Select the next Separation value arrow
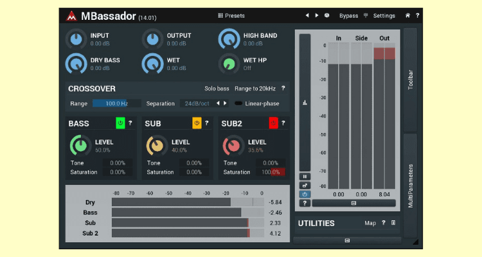The width and height of the screenshot is (482, 257). pos(225,103)
